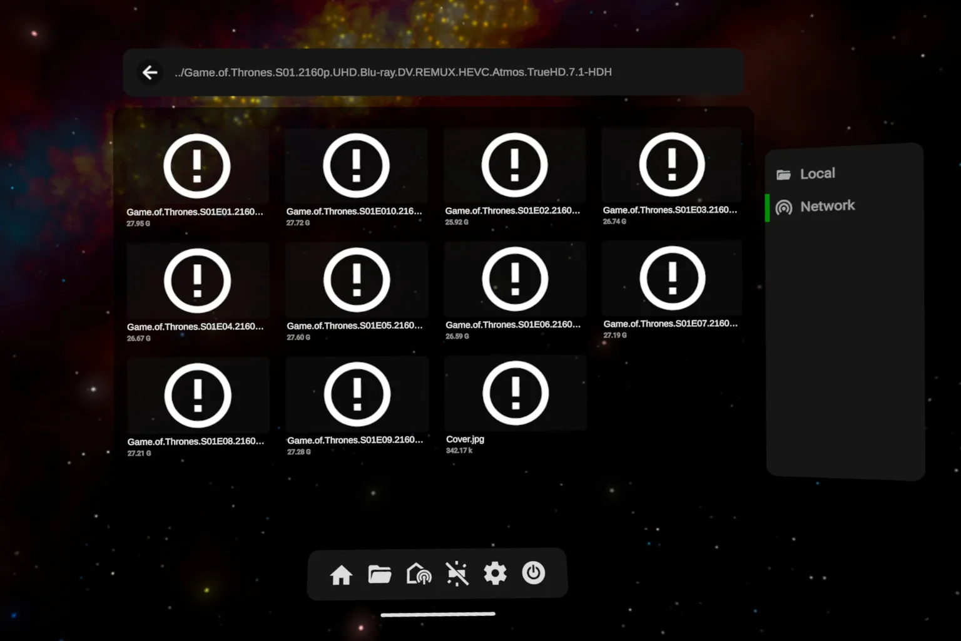
Task: Click the 25.92 G file size
Action: 457,222
